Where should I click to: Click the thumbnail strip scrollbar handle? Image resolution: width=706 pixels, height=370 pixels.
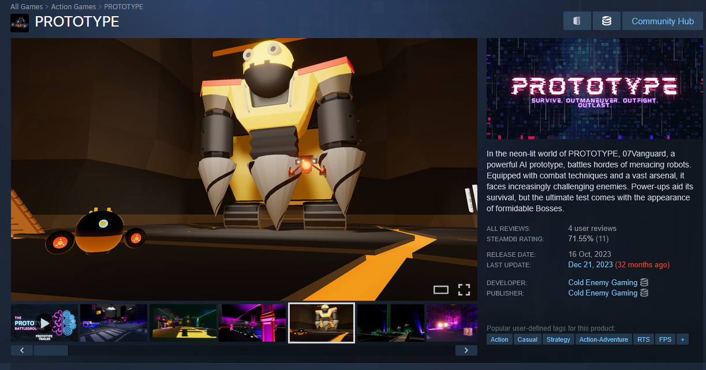click(51, 350)
